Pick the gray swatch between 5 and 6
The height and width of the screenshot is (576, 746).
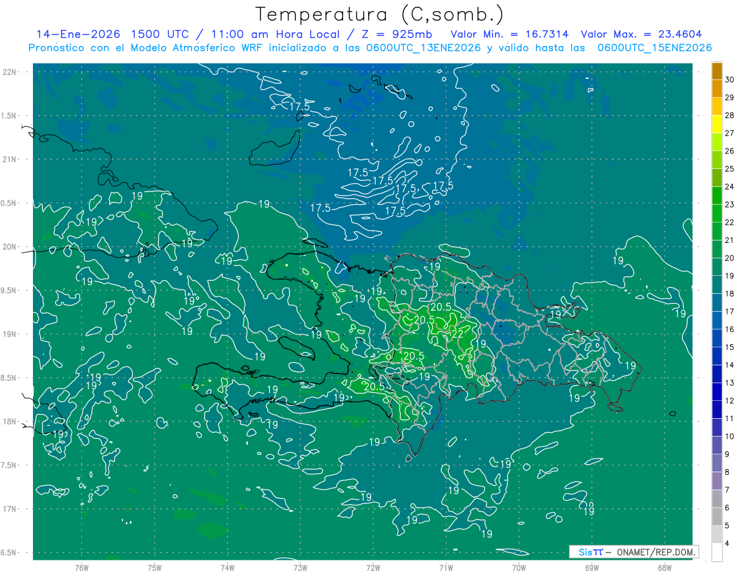(717, 516)
